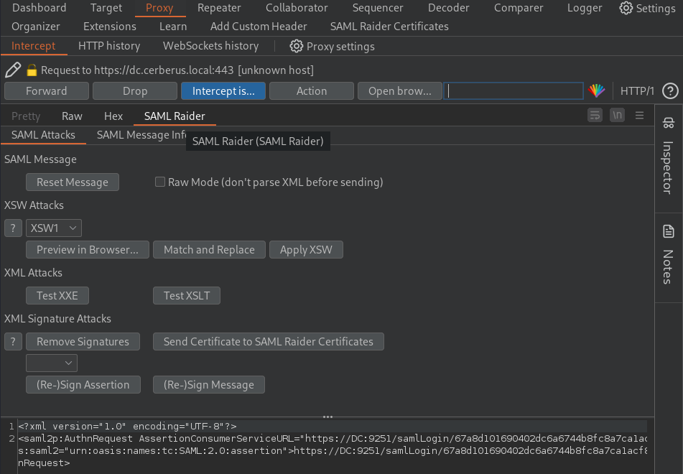Open the Collaborator tab
Viewport: 683px width, 474px height.
(x=297, y=8)
